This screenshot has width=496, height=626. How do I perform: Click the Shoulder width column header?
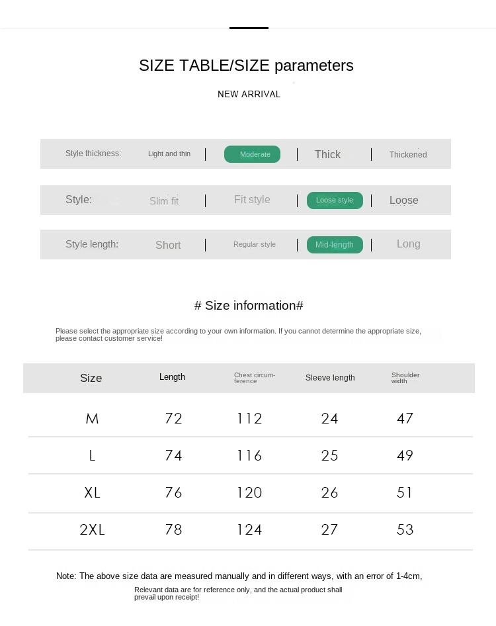click(x=405, y=378)
